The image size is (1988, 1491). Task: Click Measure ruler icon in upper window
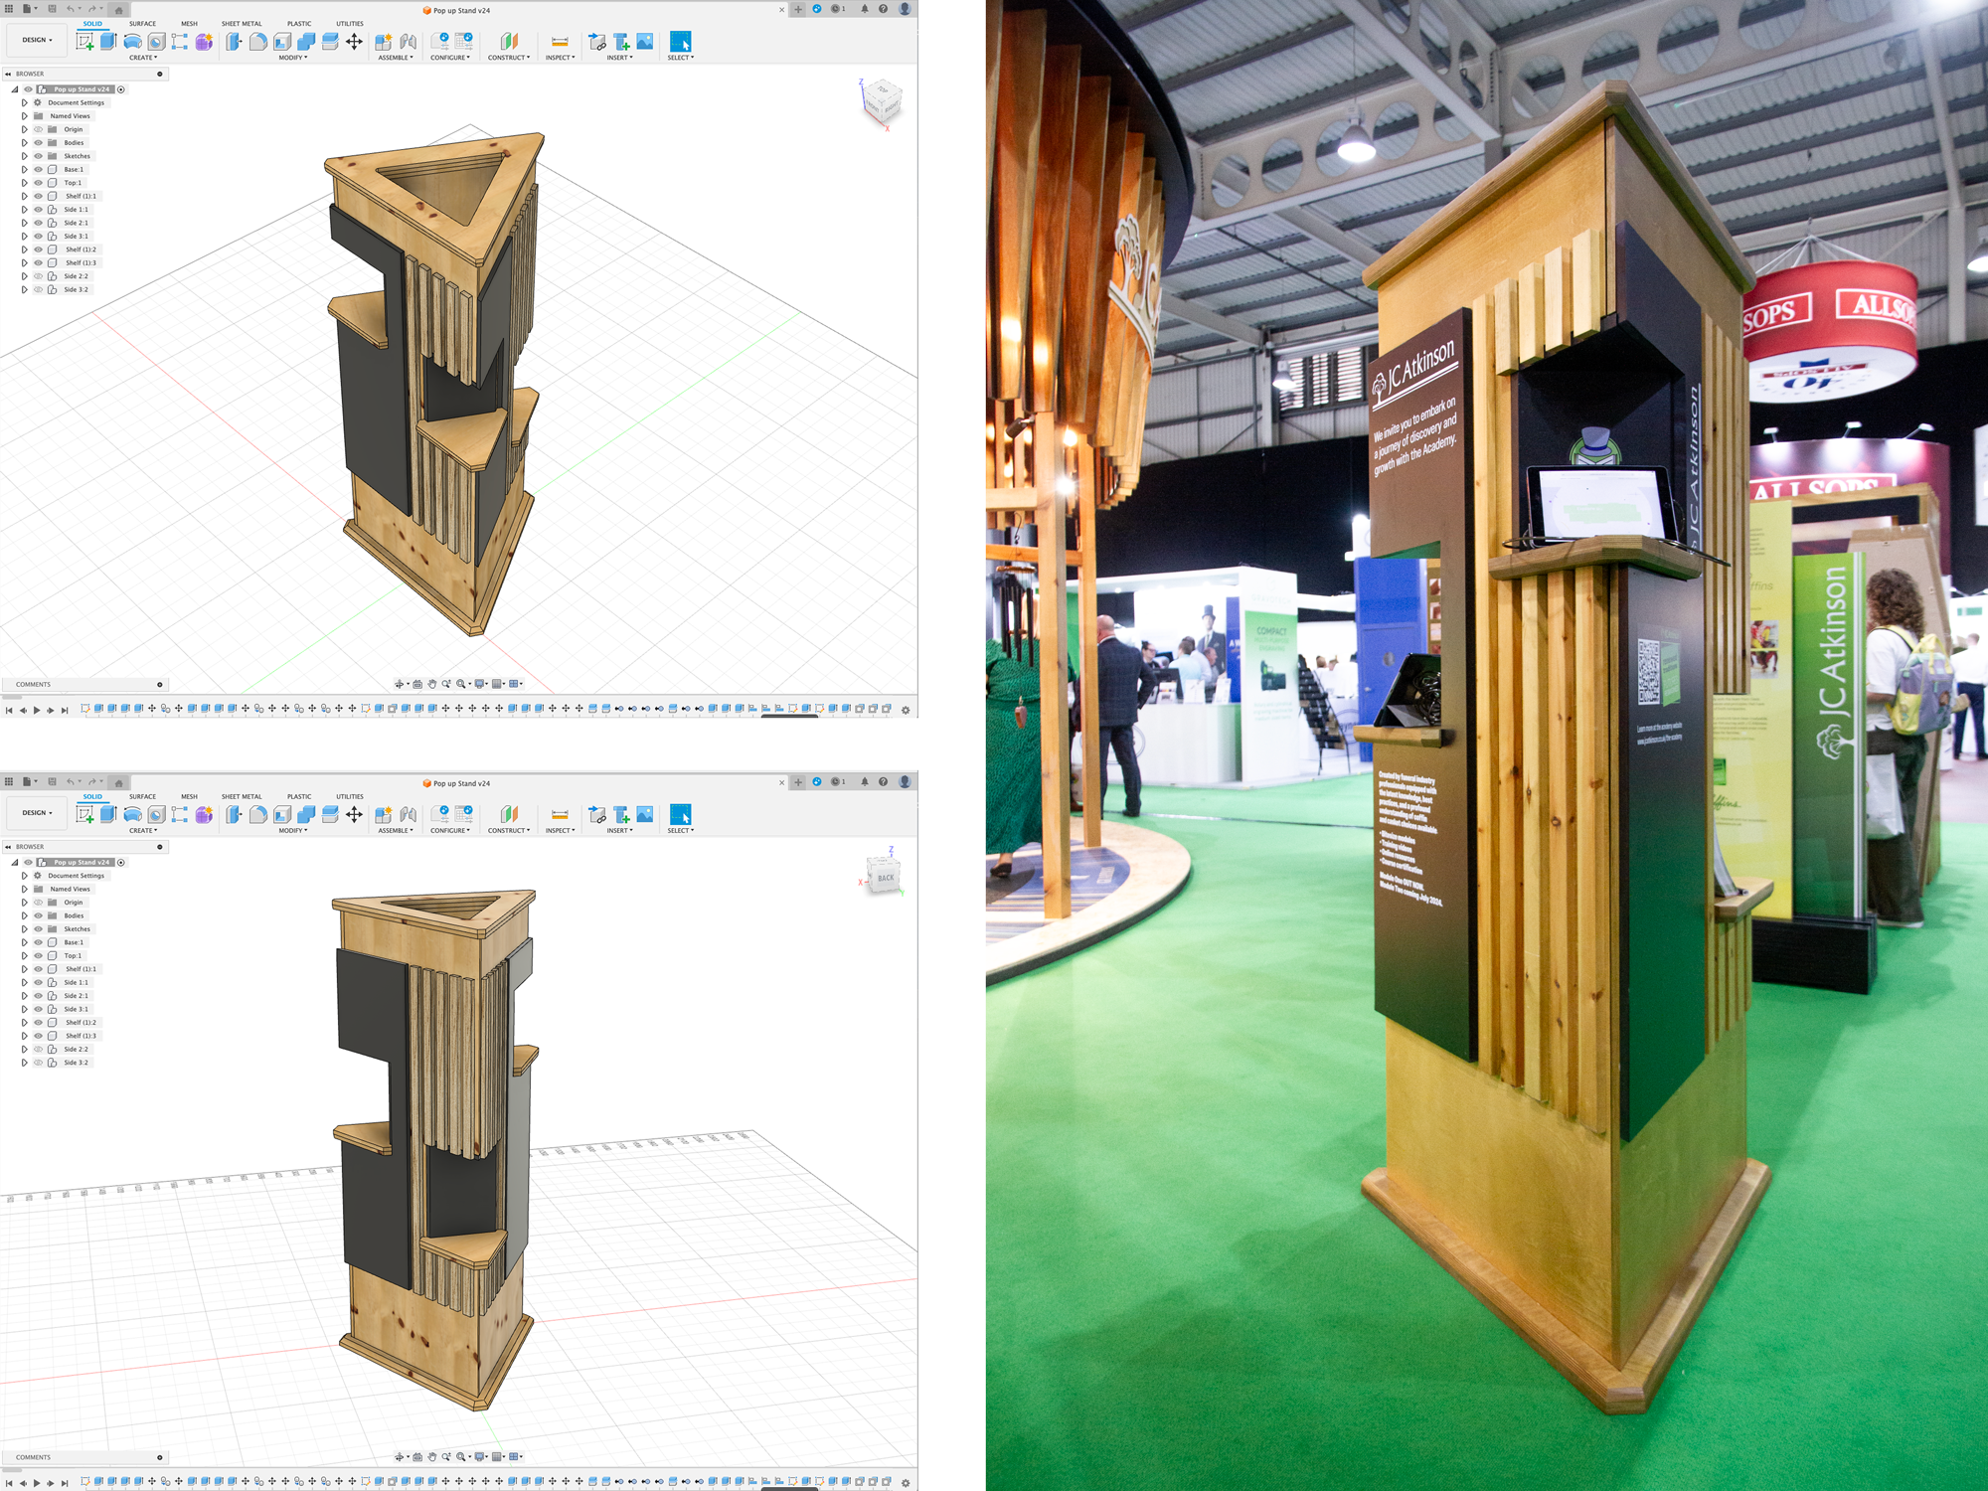pyautogui.click(x=560, y=42)
